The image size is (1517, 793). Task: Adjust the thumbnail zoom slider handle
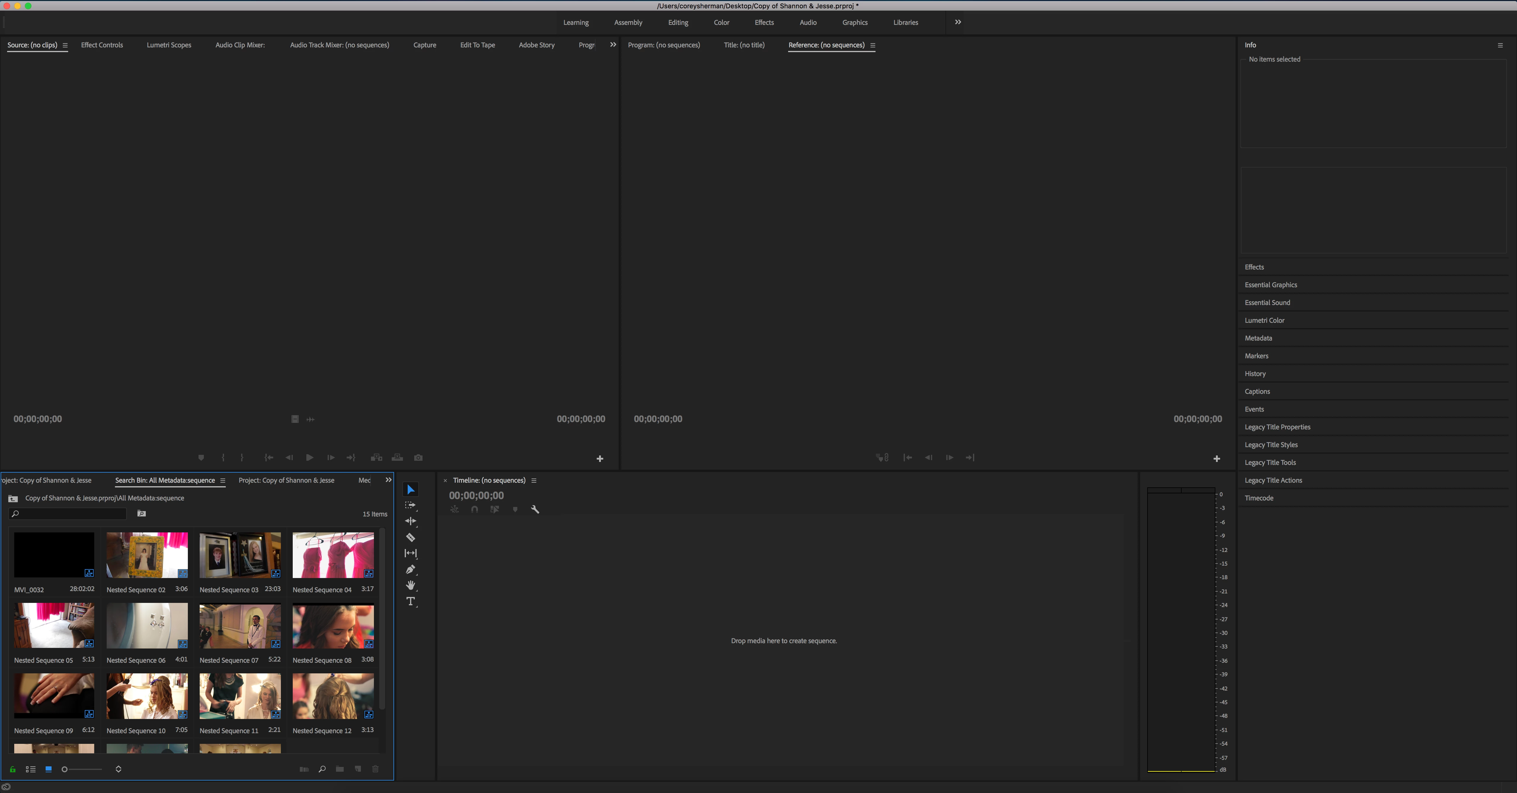(x=65, y=769)
